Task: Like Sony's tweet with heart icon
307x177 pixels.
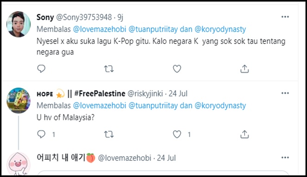Action: point(177,69)
